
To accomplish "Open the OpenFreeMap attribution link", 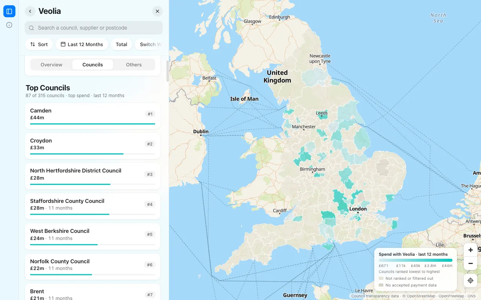I will tap(451, 296).
